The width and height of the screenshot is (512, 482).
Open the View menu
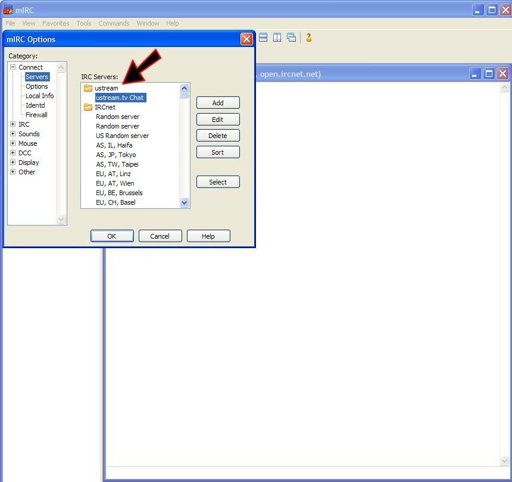tap(29, 23)
